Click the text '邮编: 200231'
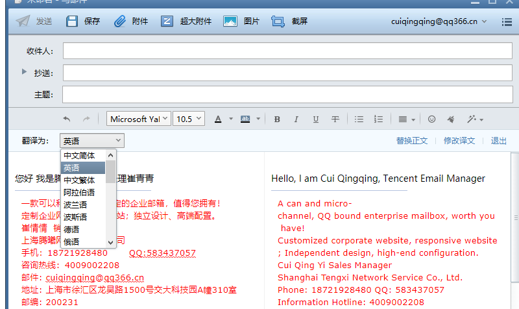Viewport: 519px width, 309px height. (x=50, y=303)
